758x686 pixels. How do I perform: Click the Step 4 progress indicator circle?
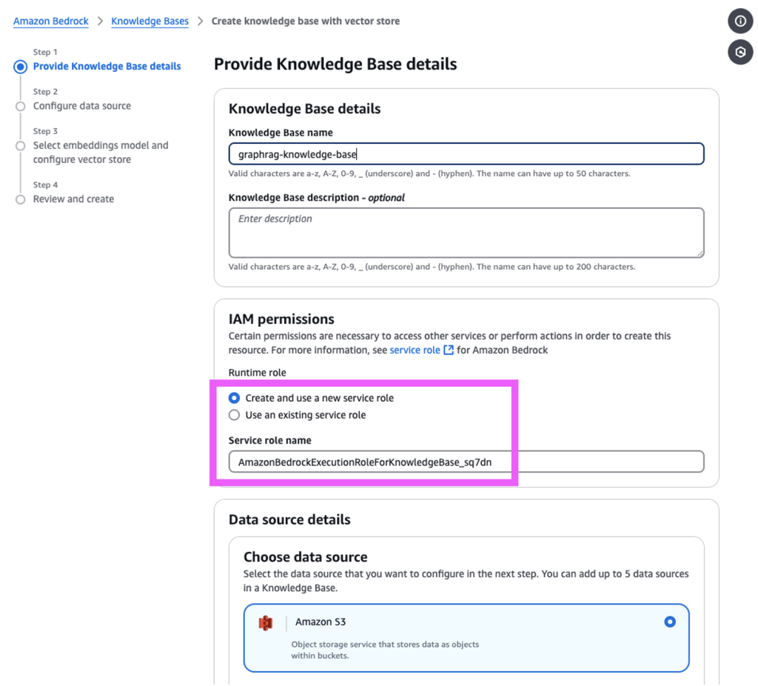click(21, 199)
